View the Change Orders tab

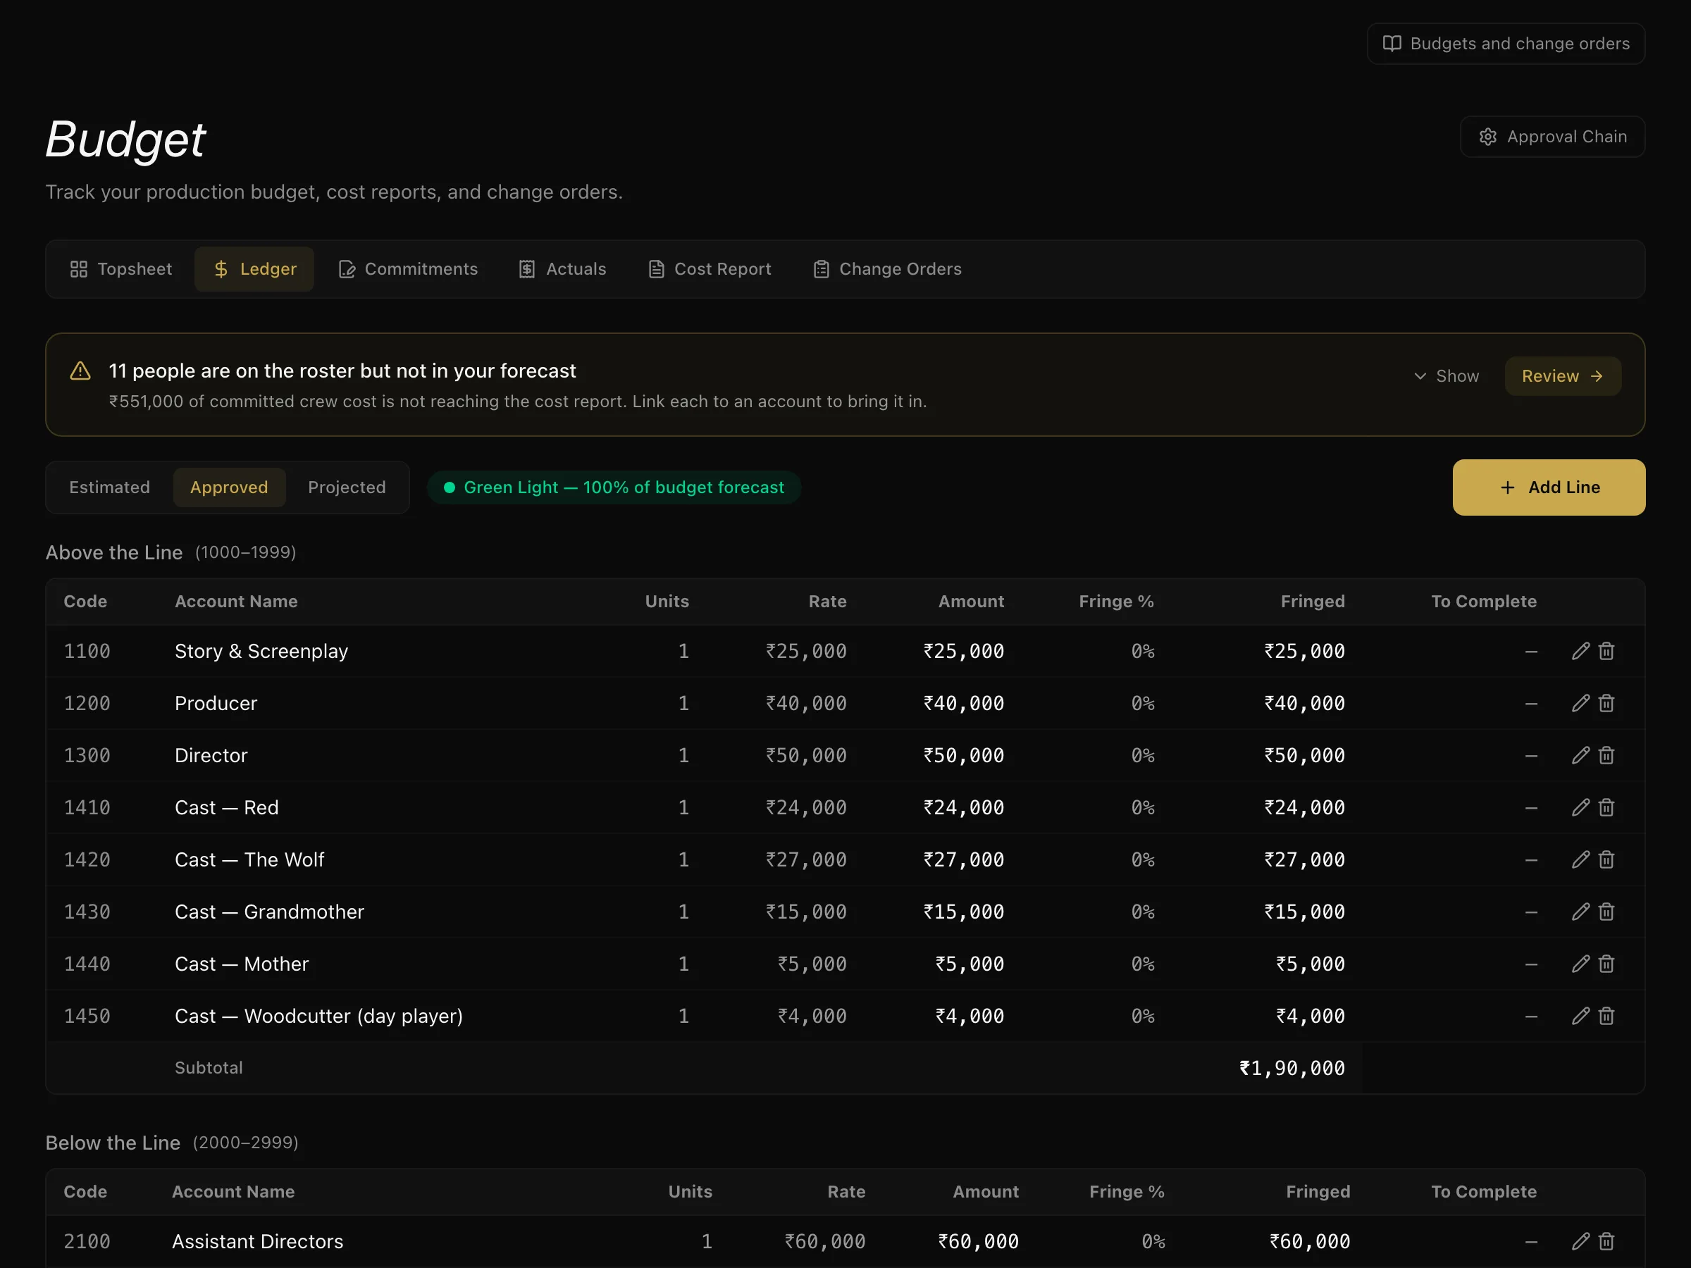pos(888,269)
